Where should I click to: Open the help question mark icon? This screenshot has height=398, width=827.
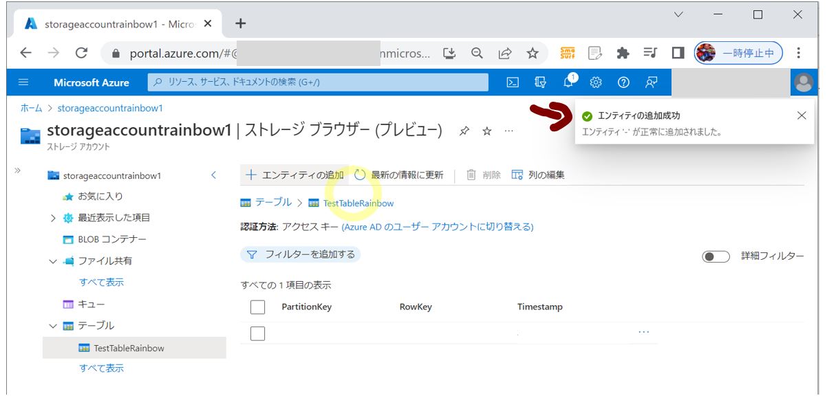623,82
